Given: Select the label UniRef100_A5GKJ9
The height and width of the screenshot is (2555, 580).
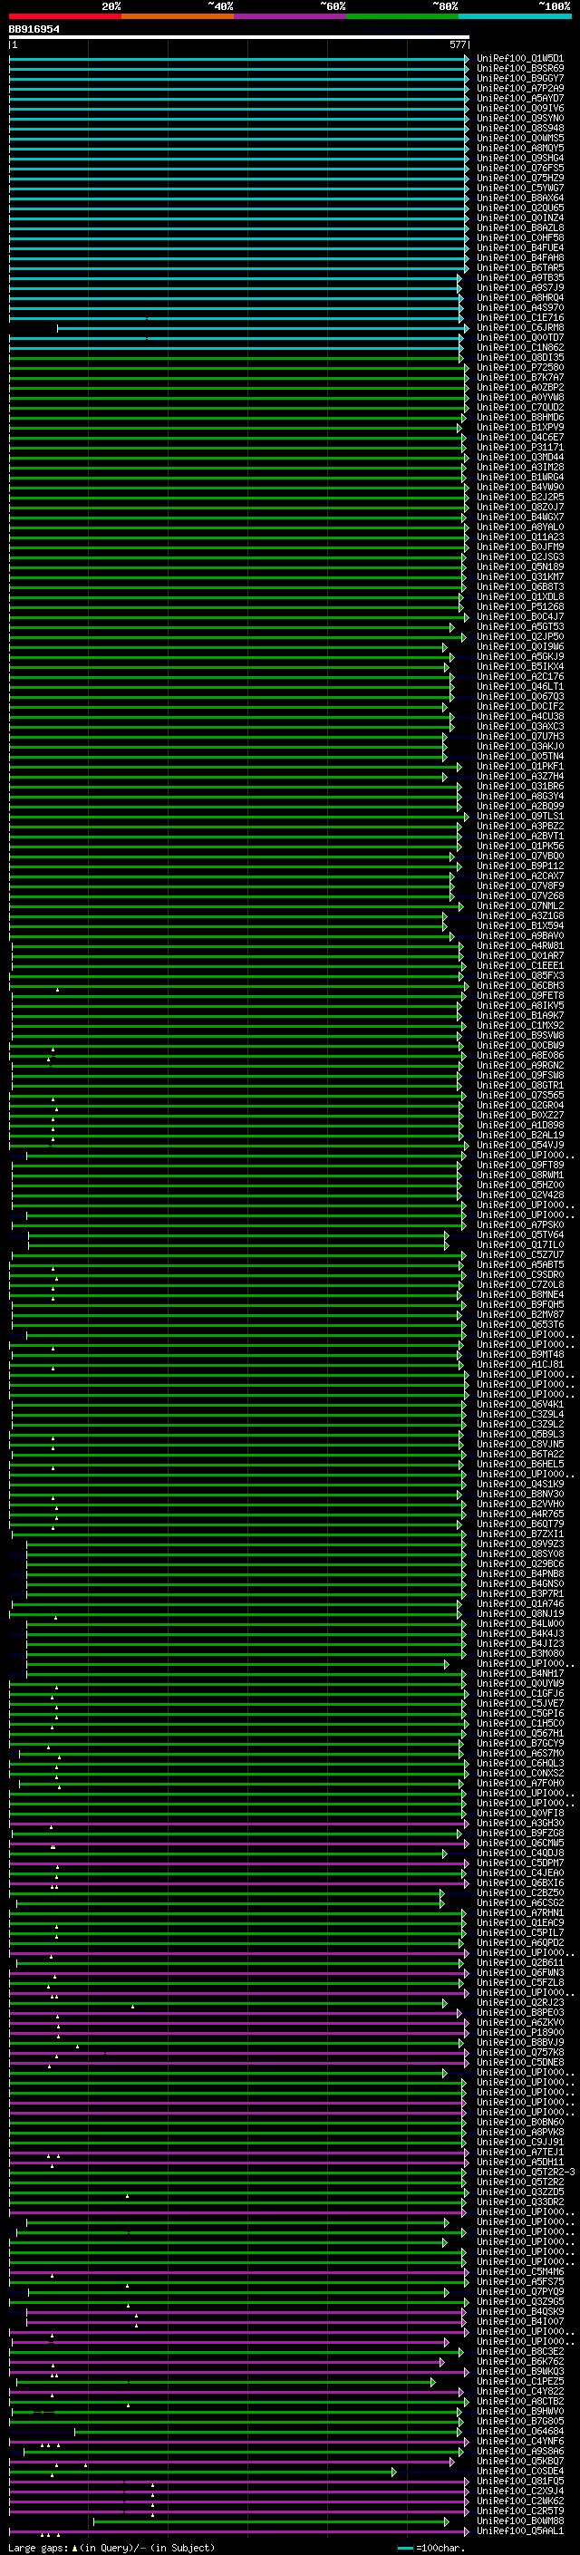Looking at the screenshot, I should point(520,656).
